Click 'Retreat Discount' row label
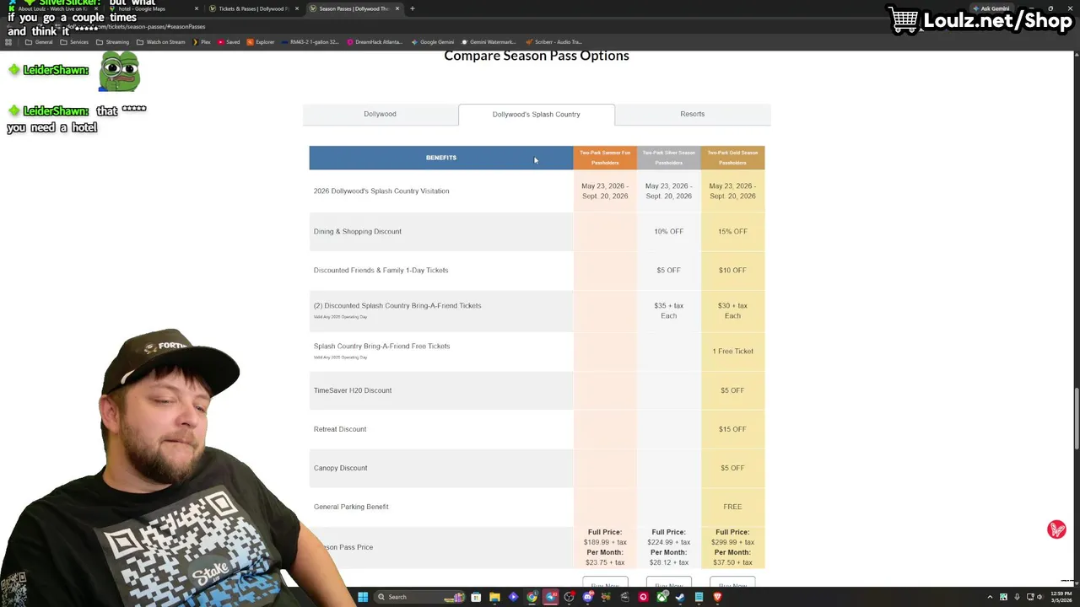This screenshot has height=607, width=1080. pos(340,429)
